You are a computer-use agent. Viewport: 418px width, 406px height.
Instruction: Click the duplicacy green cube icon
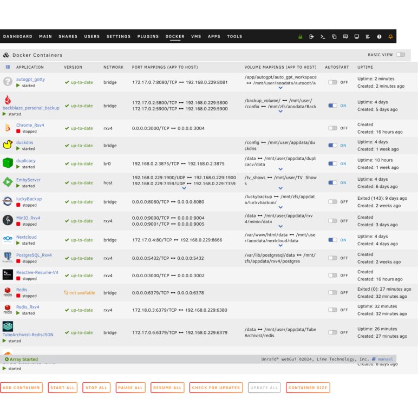8,163
